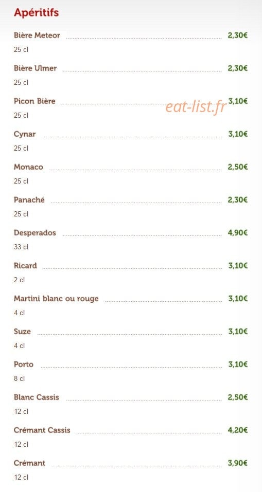Click Martini blanc ou rouge entry
The height and width of the screenshot is (492, 262).
pyautogui.click(x=56, y=299)
